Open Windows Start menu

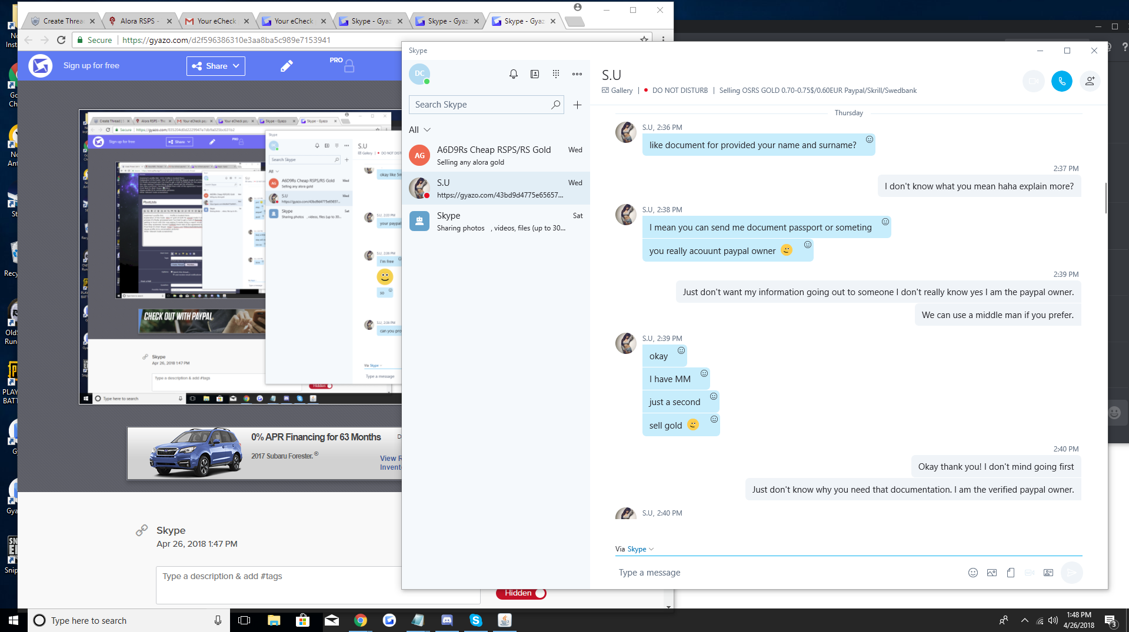point(14,620)
